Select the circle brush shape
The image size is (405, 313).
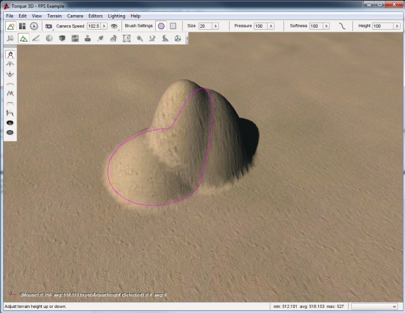coord(161,27)
